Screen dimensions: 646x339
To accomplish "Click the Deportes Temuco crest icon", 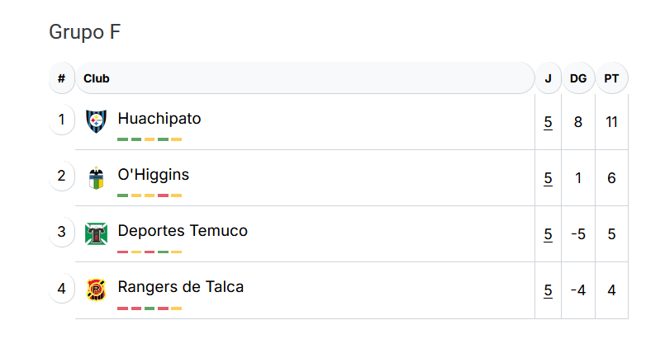I will [96, 233].
